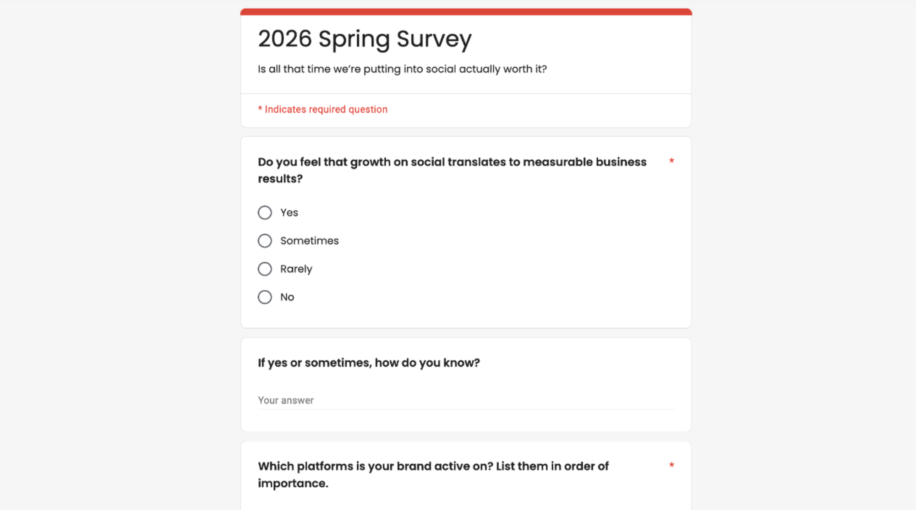Screen dimensions: 916x510
Task: Choose the "Sometimes" radio button circle
Action: click(265, 241)
